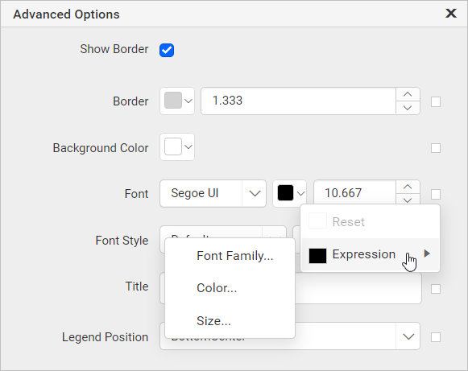Tick the checkbox beside Background Color row
The height and width of the screenshot is (371, 468).
coord(436,147)
